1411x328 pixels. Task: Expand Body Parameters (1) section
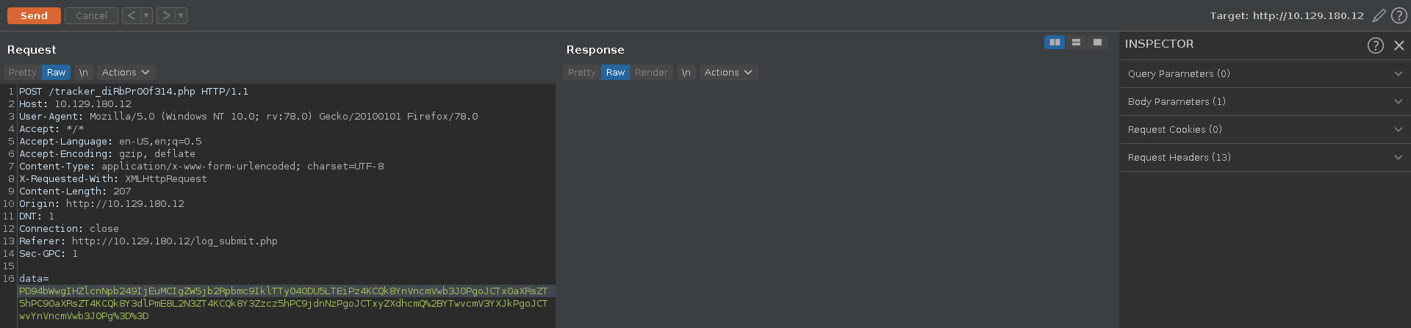click(1264, 102)
